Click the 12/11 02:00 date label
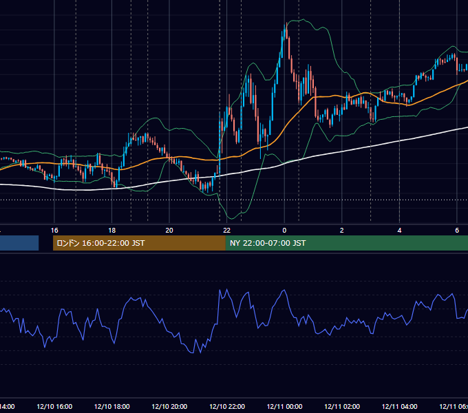Screen dimensions: 468x413 pyautogui.click(x=342, y=406)
